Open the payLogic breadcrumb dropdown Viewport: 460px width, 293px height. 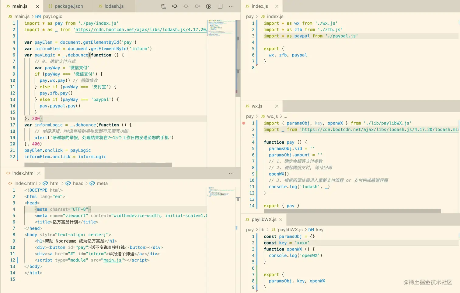53,16
